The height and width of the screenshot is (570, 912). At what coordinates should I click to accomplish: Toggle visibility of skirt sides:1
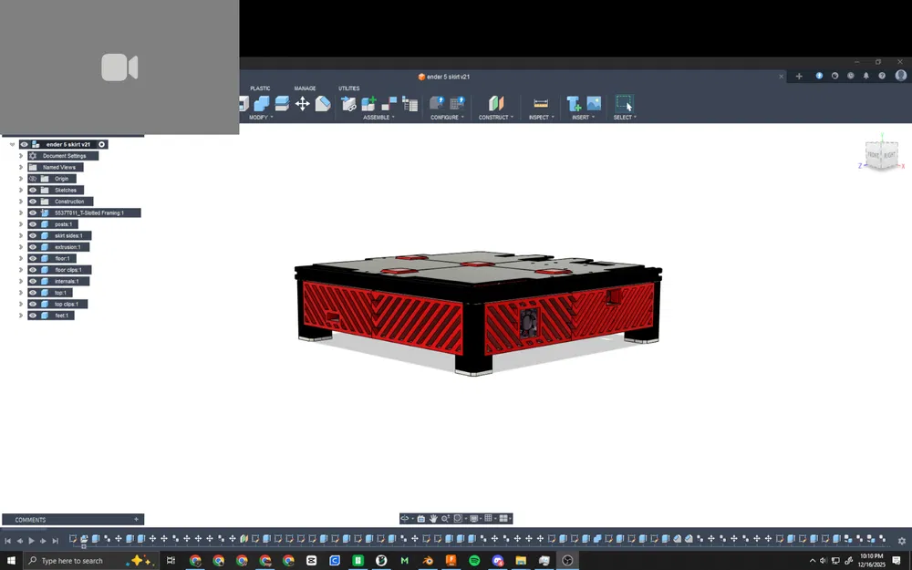pyautogui.click(x=33, y=235)
